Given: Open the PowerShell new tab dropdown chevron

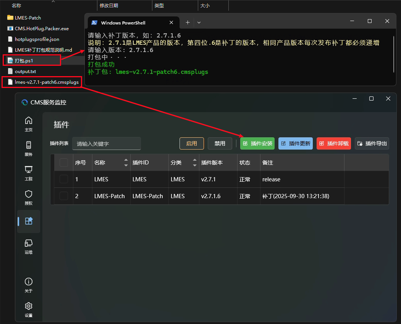Looking at the screenshot, I should [199, 23].
